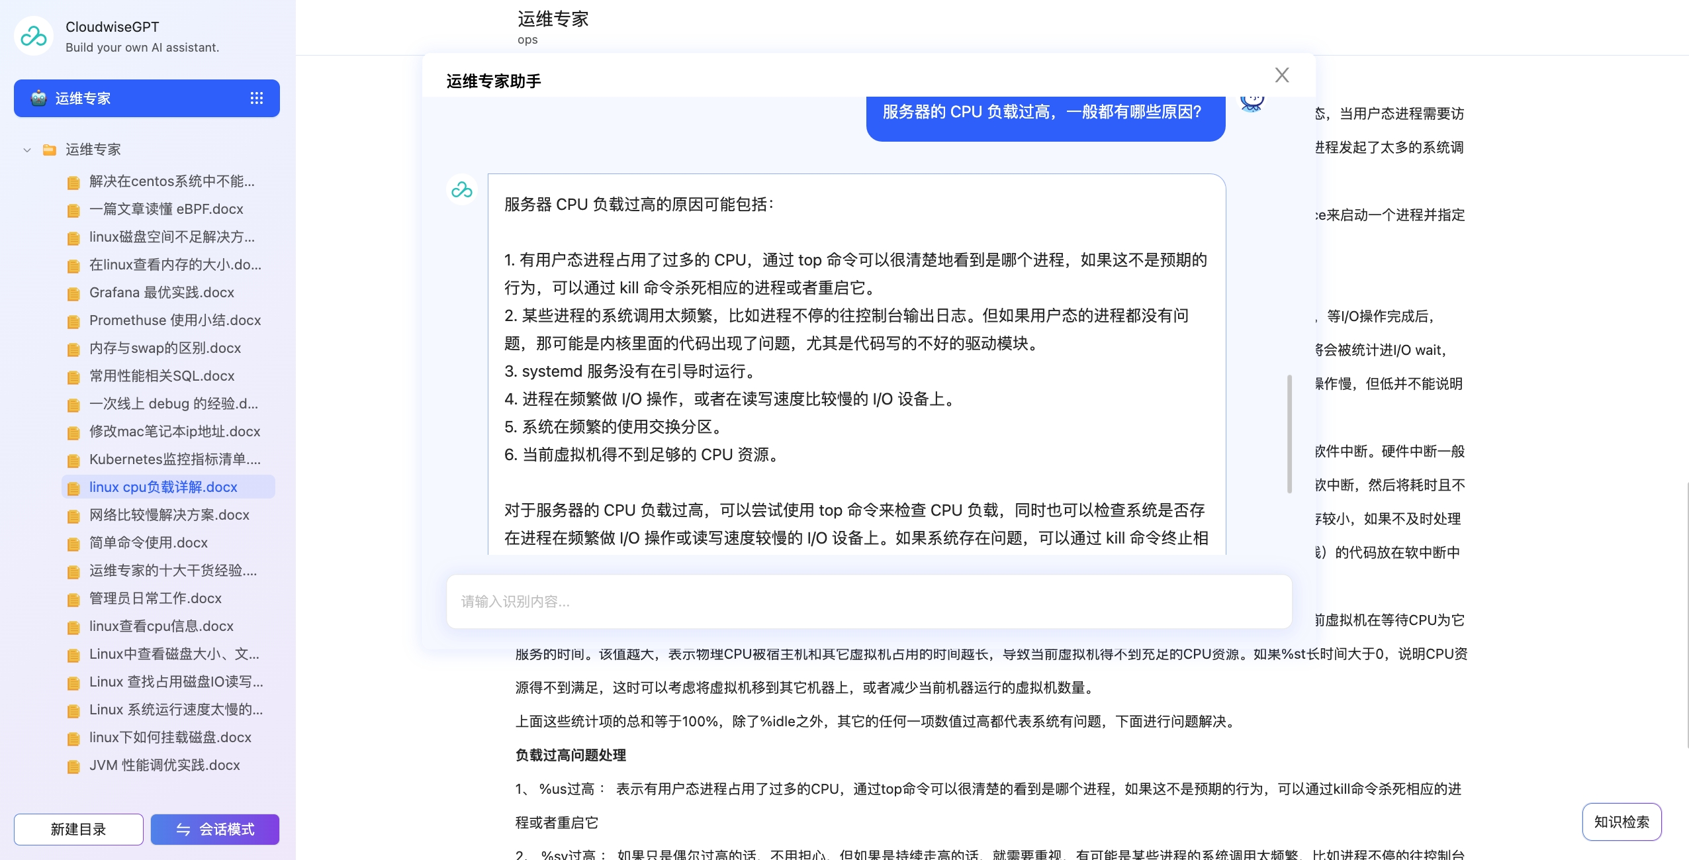Open Kubernetes监控指标清单 file
Image resolution: width=1689 pixels, height=860 pixels.
click(x=175, y=459)
